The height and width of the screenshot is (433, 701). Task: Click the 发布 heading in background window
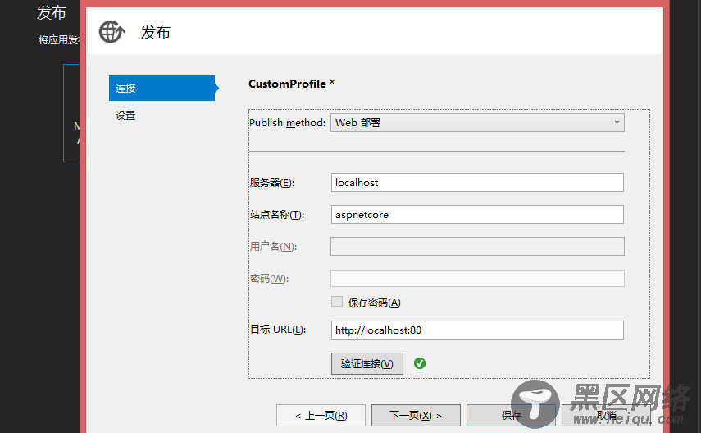52,12
